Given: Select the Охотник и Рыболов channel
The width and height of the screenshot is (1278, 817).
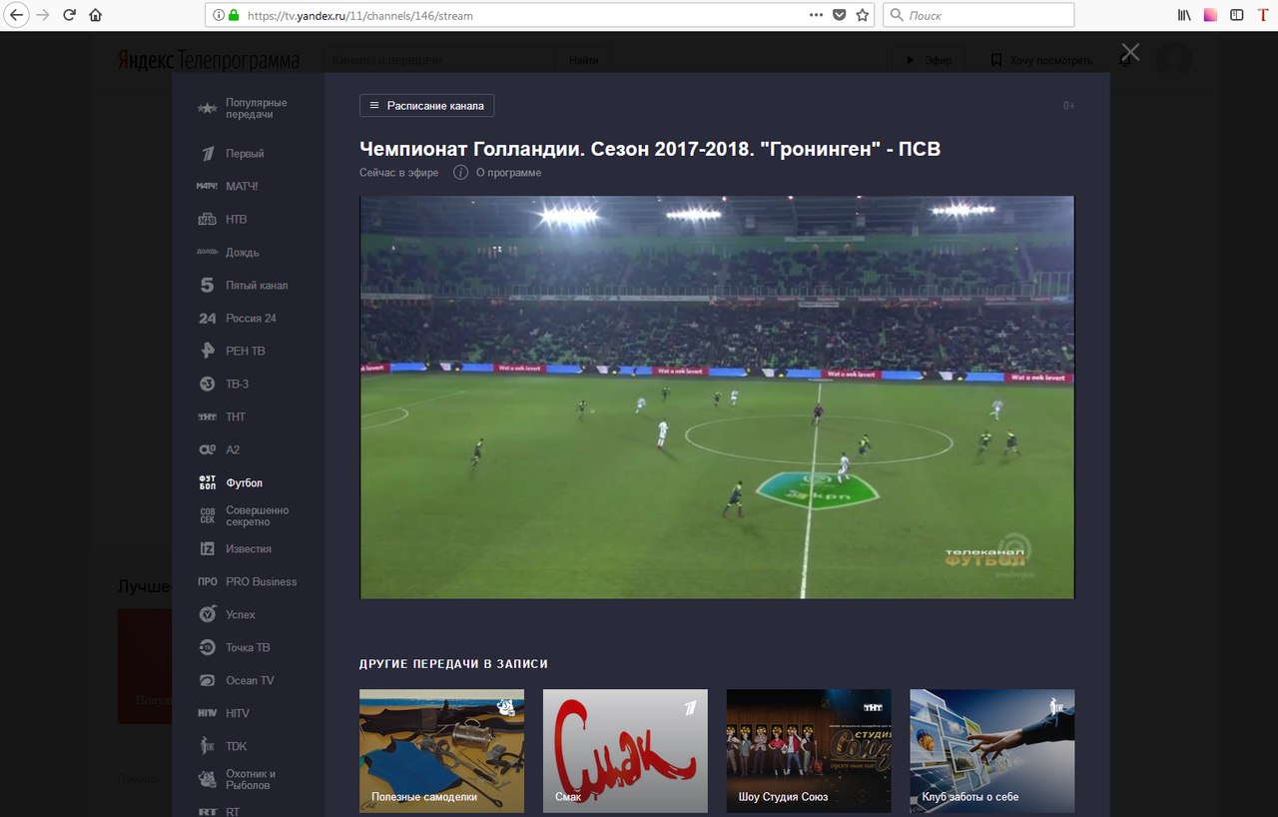Looking at the screenshot, I should click(237, 780).
